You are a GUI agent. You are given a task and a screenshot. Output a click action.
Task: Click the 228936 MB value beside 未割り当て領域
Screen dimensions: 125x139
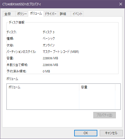[50, 65]
